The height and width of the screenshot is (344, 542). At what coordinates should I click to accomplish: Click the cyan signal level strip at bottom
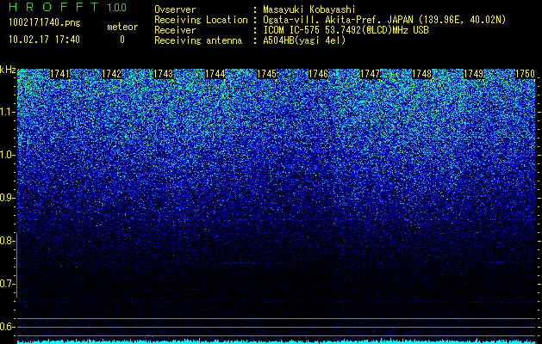277,341
